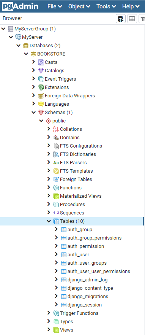Click the View Data grid toolbar icon
The width and height of the screenshot is (145, 335).
tap(132, 19)
